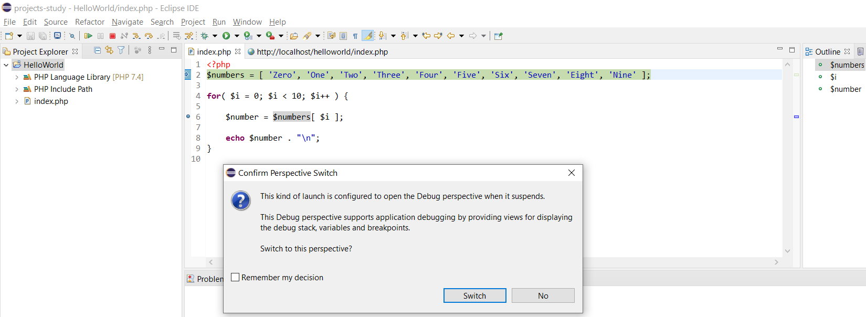Screen dimensions: 866x317
Task: Open the New wizard dropdown arrow
Action: (x=19, y=36)
